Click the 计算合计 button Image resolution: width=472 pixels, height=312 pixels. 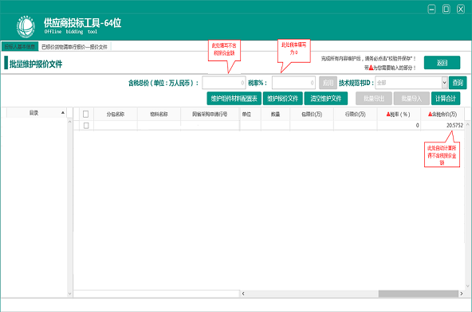point(446,98)
